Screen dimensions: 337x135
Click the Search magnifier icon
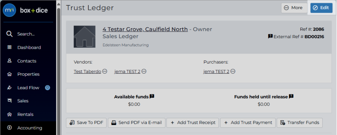9,34
